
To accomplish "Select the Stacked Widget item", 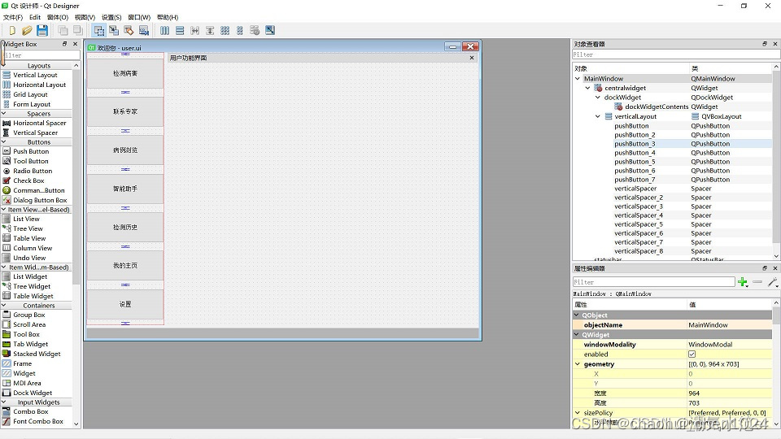I will point(37,354).
